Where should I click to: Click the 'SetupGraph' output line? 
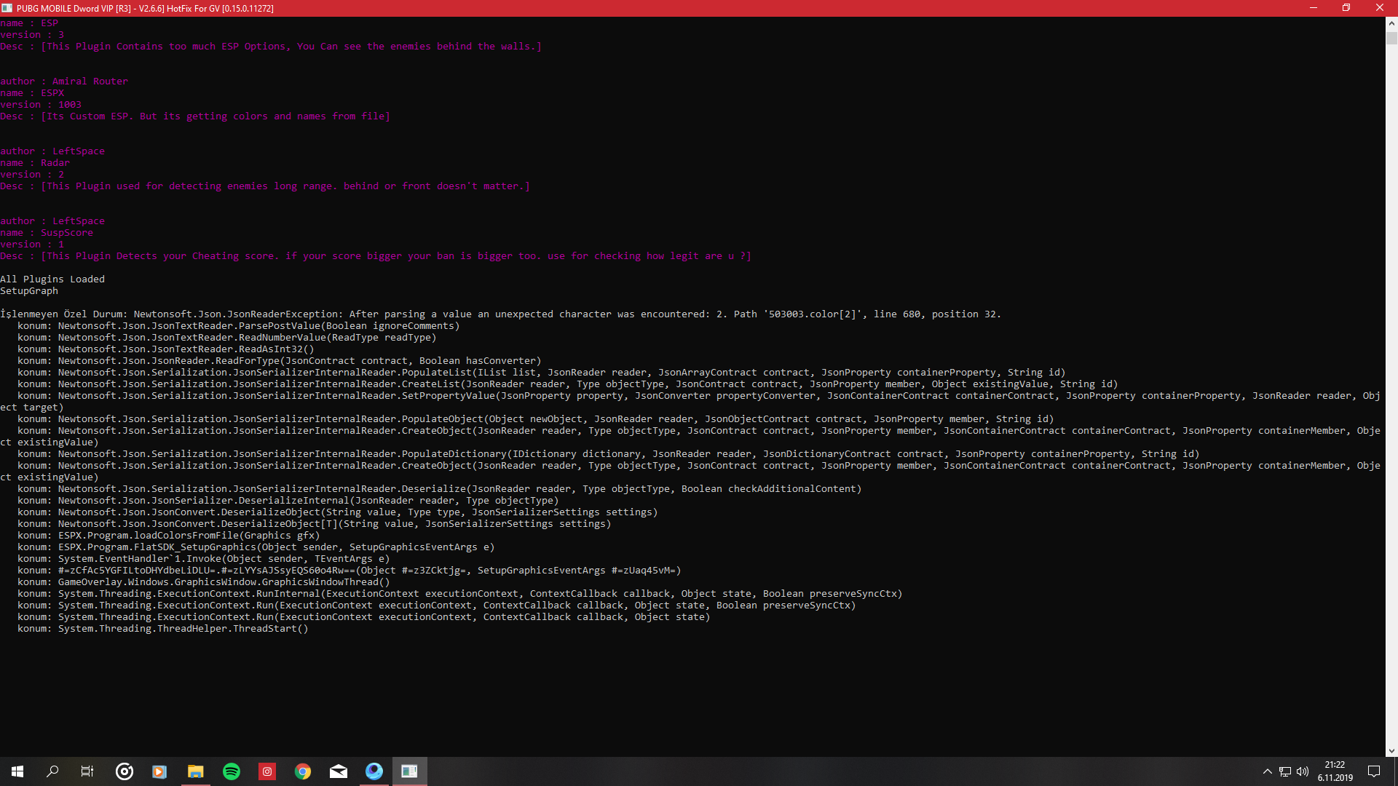click(x=29, y=291)
